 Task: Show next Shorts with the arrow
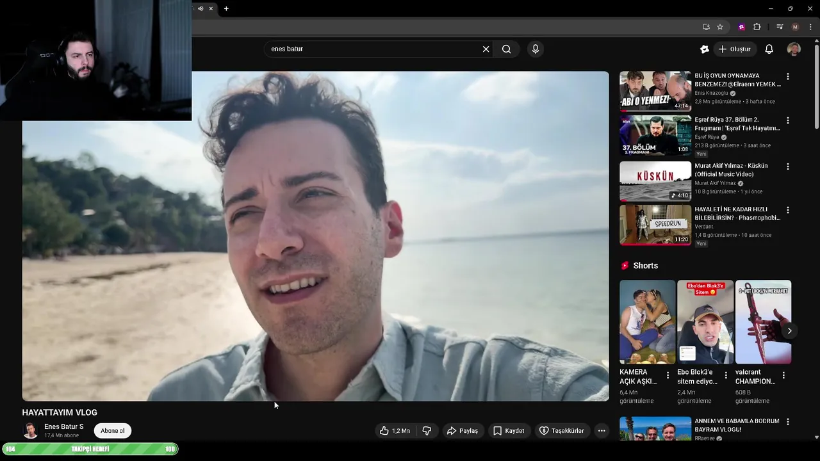pyautogui.click(x=789, y=331)
